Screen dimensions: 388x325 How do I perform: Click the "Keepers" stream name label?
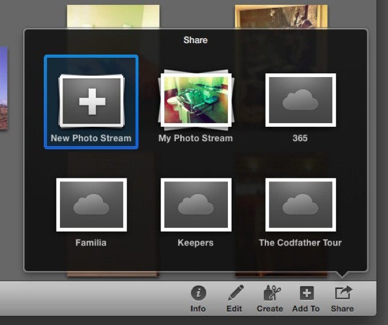(195, 243)
